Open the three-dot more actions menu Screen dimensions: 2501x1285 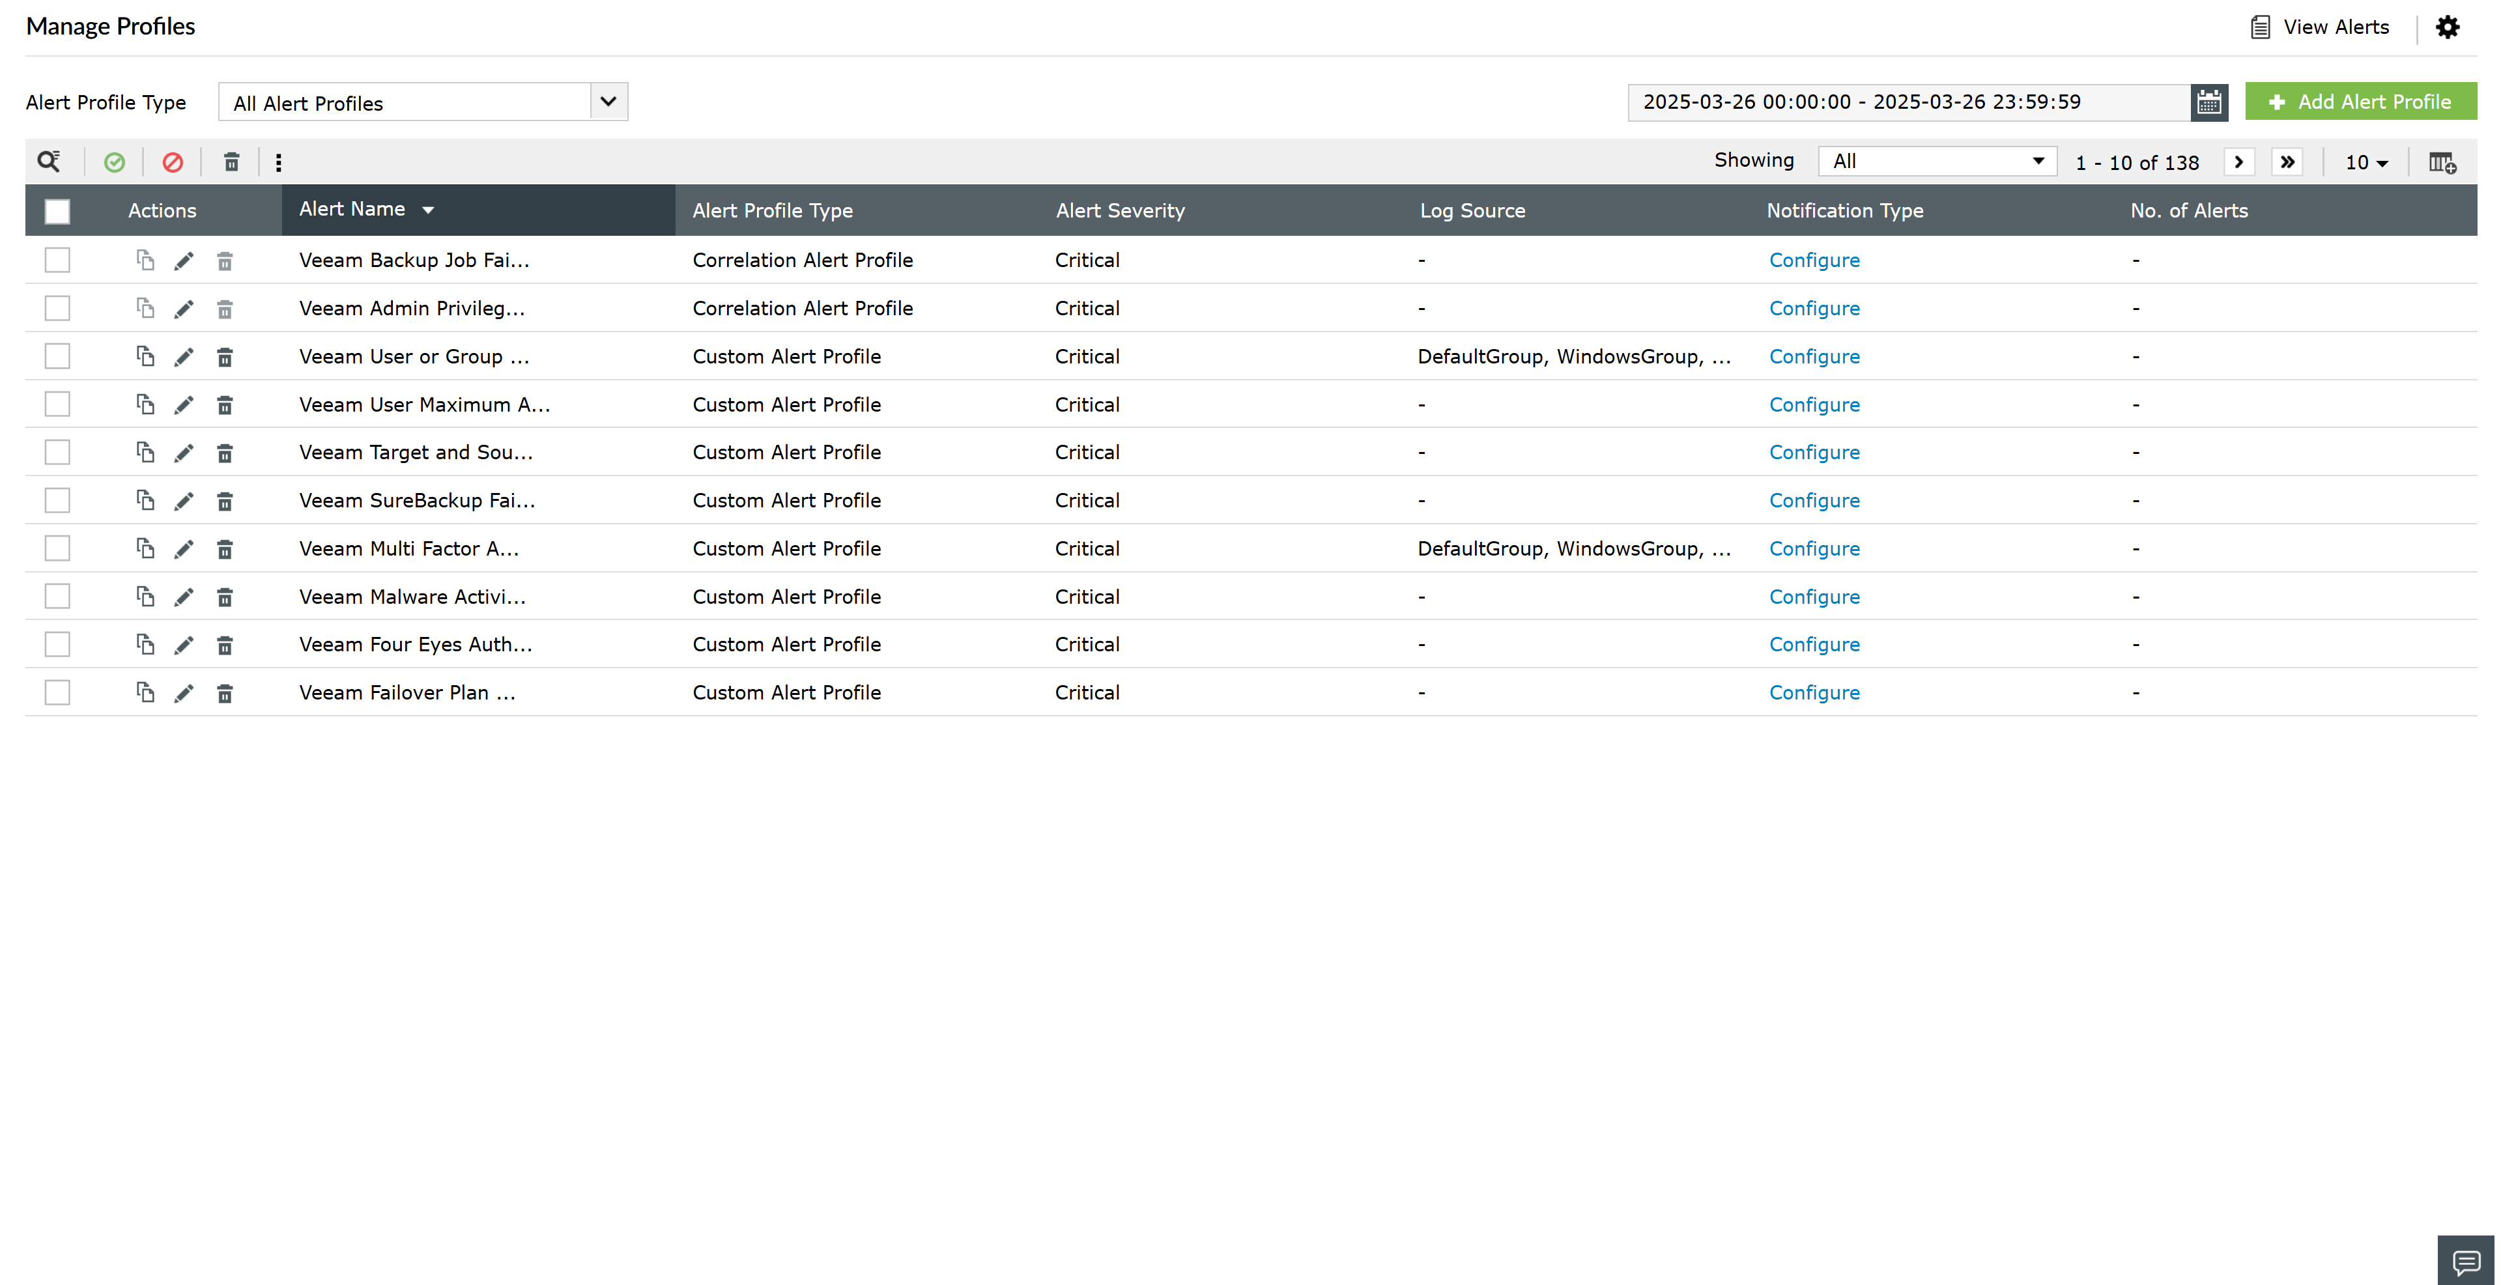(279, 161)
